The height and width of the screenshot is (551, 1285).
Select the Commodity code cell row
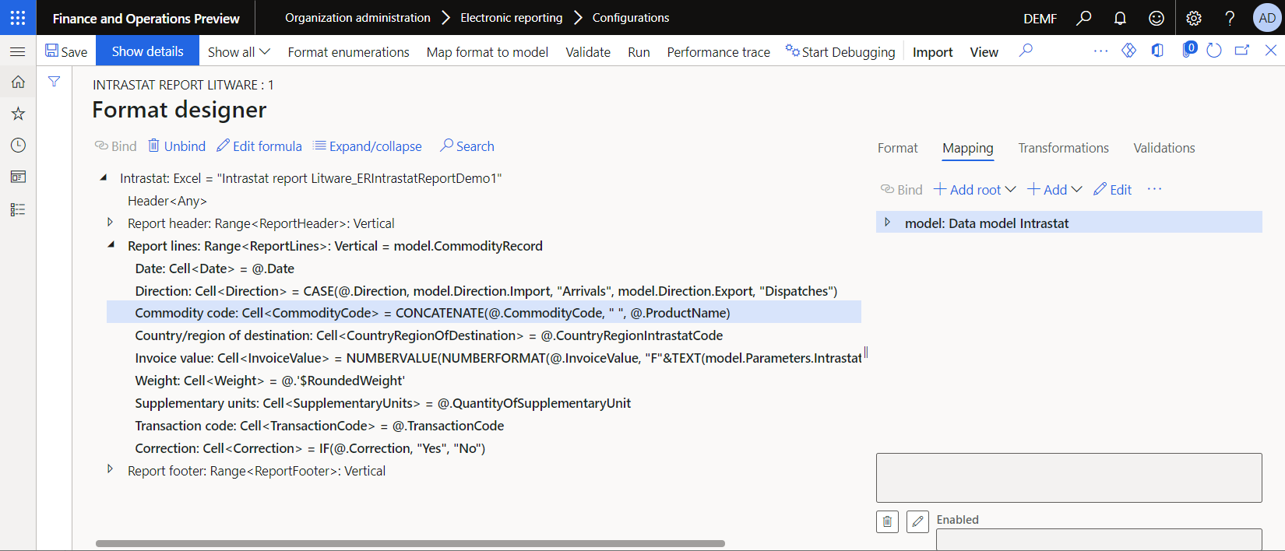click(x=484, y=312)
